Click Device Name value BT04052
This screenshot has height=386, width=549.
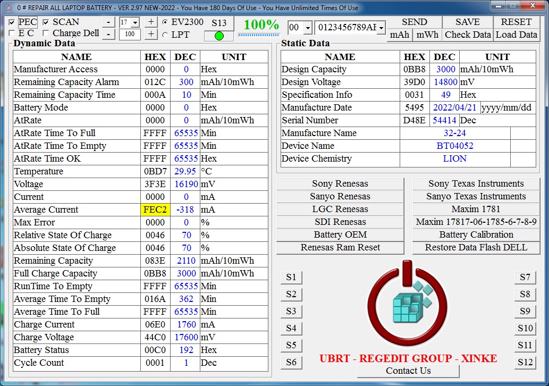point(455,146)
